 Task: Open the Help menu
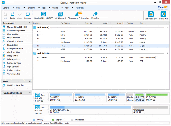click(67, 8)
